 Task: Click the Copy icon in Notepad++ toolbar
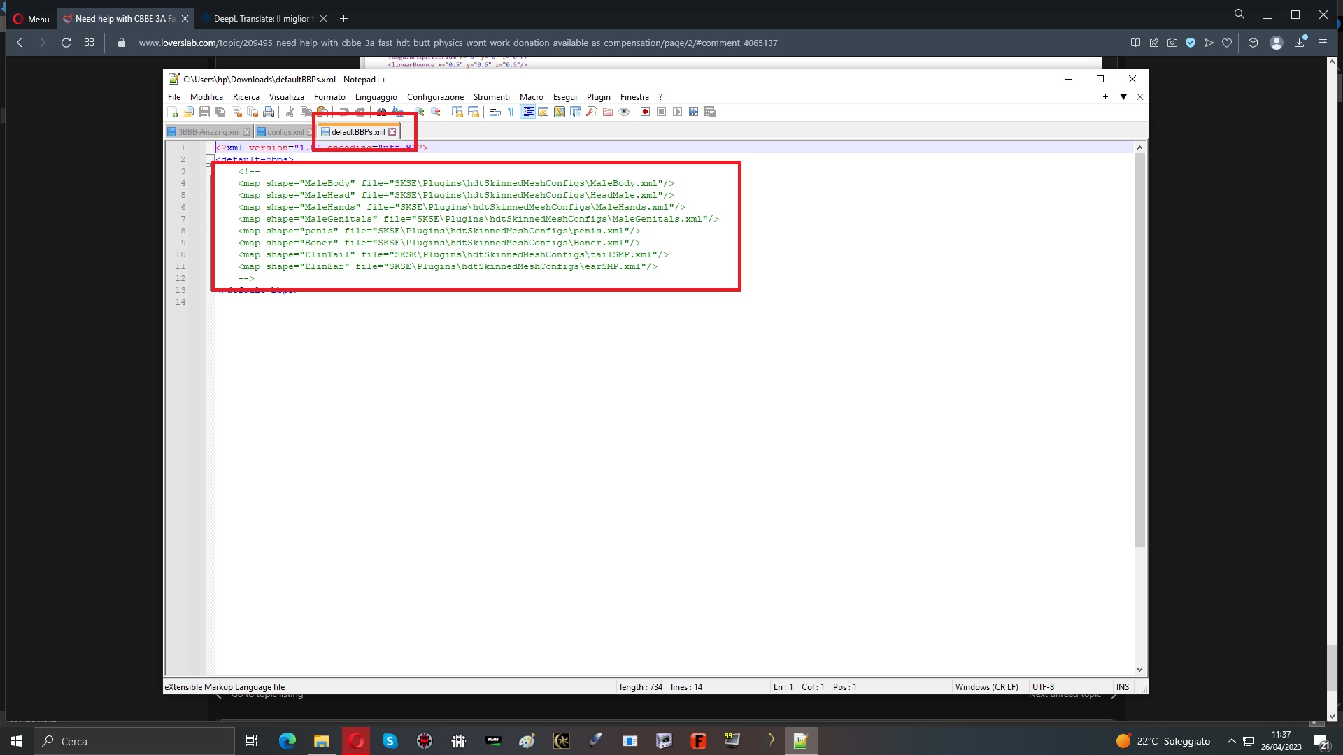point(306,112)
